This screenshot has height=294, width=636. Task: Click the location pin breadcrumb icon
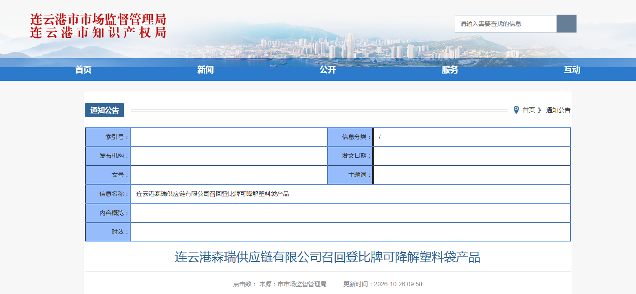(516, 110)
